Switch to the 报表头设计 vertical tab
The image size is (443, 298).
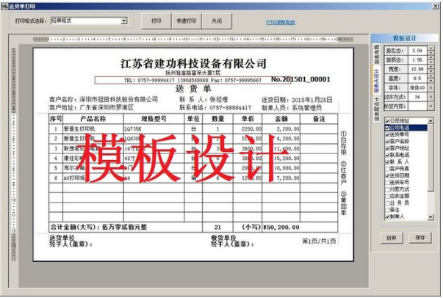pyautogui.click(x=376, y=81)
